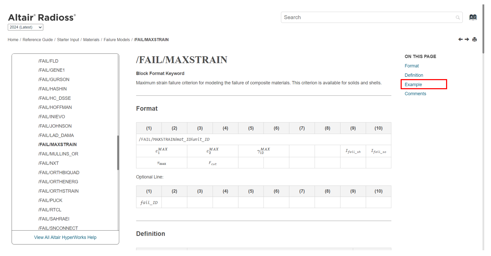The image size is (491, 256).
Task: Click the print page icon
Action: click(x=474, y=39)
